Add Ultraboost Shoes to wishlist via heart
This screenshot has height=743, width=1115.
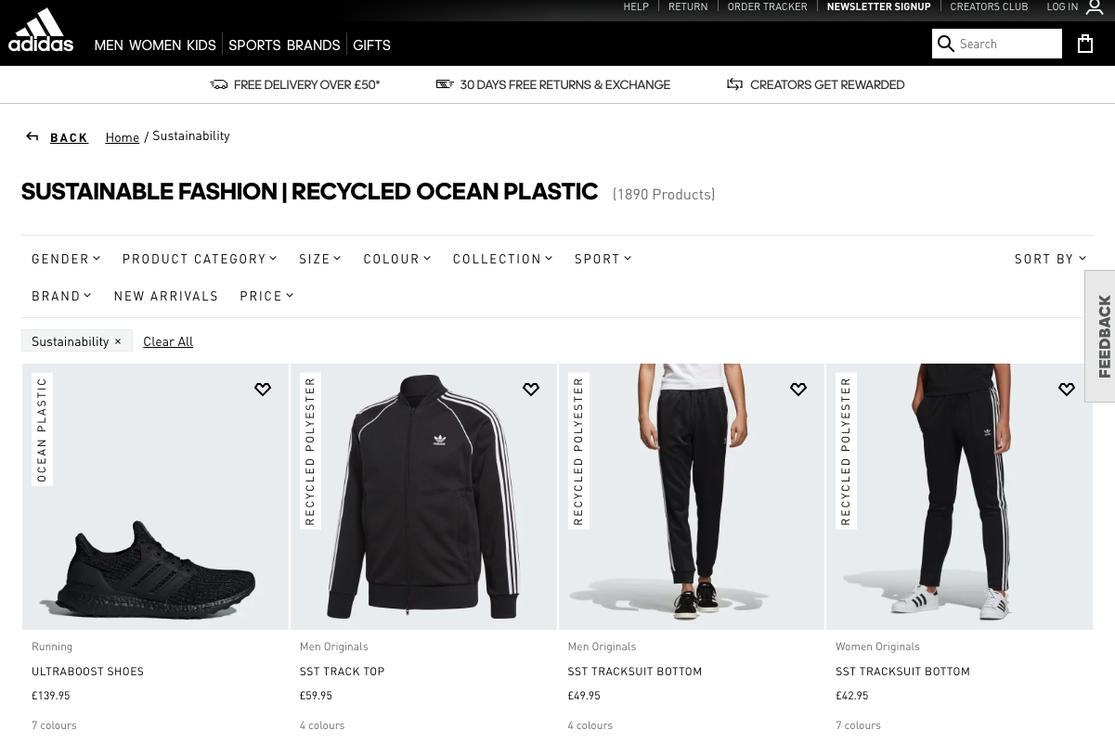[x=263, y=389]
